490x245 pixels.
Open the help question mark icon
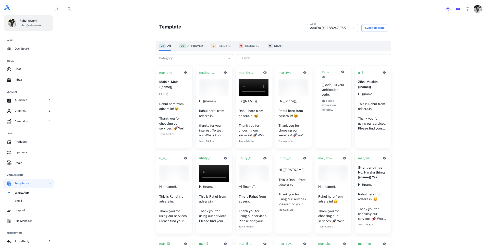[x=467, y=9]
